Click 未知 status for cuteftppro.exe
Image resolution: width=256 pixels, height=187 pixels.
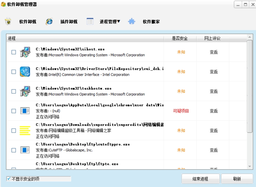(x=181, y=150)
